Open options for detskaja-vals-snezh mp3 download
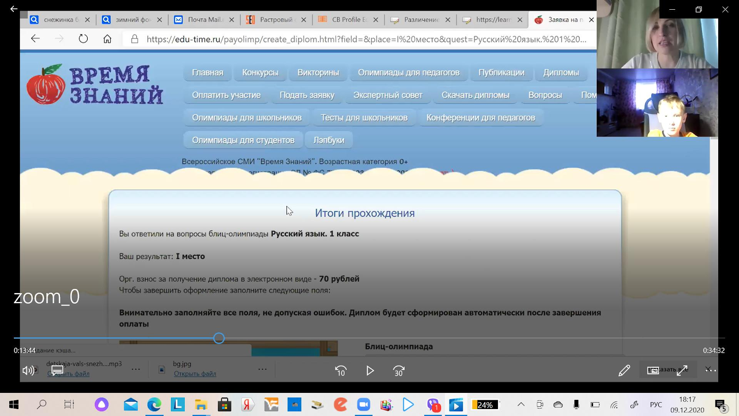 click(x=135, y=369)
